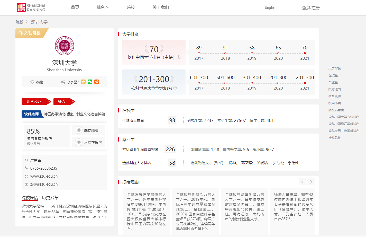The width and height of the screenshot is (366, 237).
Task: Jump to 毕业生 in side navigation
Action: 333,82
